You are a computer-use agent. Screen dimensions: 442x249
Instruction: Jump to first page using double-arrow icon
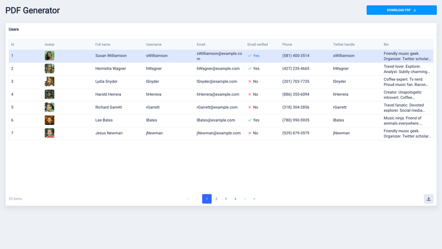point(187,199)
